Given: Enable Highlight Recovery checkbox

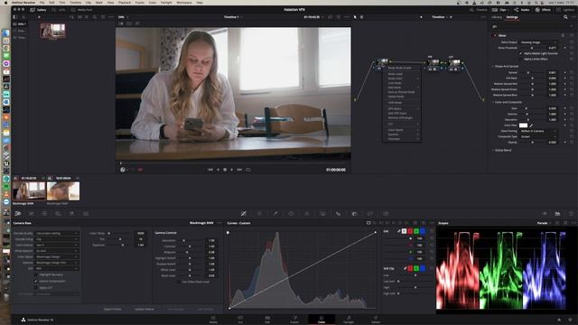Looking at the screenshot, I should tap(36, 274).
